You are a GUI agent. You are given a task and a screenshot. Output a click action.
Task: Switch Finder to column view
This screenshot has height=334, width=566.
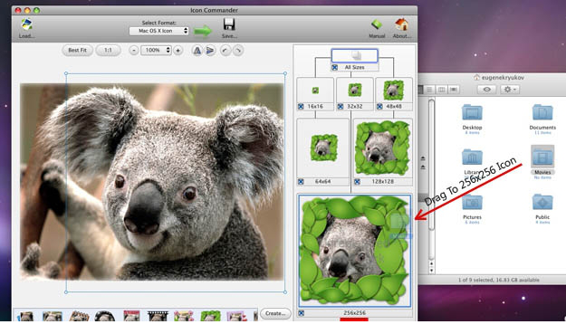[441, 89]
